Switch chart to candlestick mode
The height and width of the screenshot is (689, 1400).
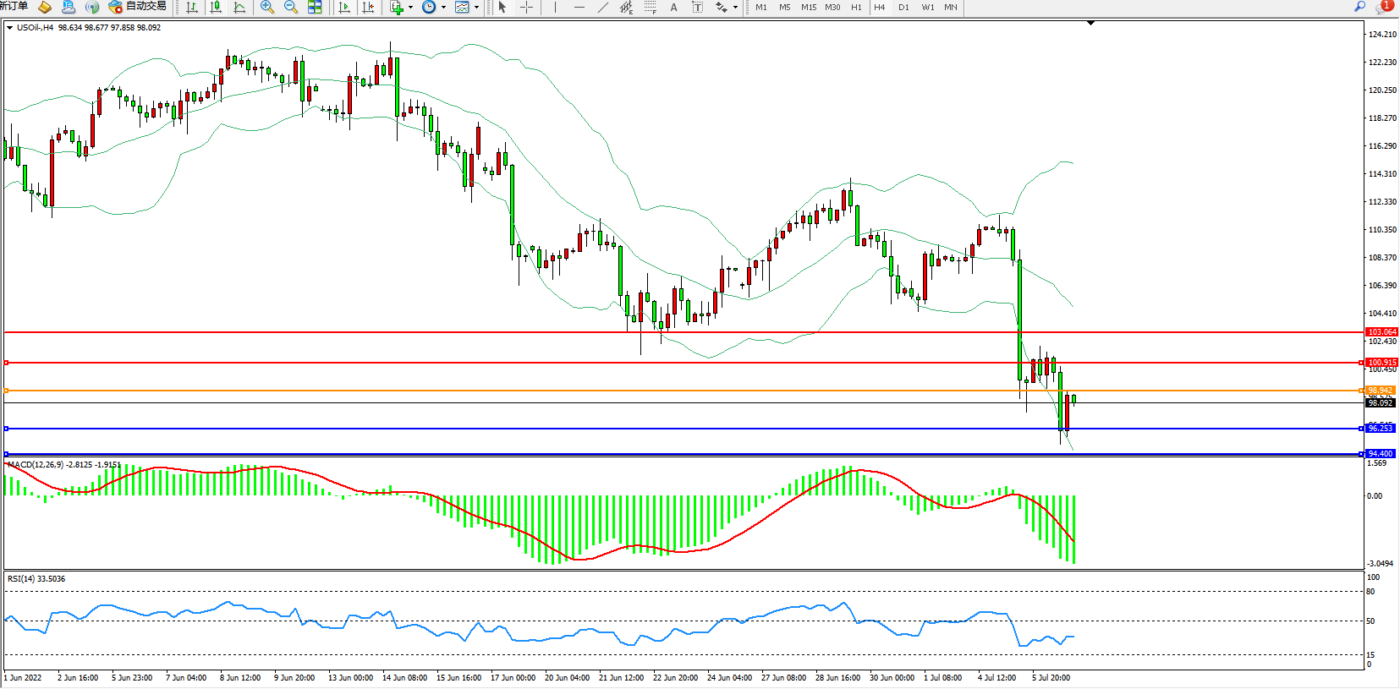tap(216, 8)
